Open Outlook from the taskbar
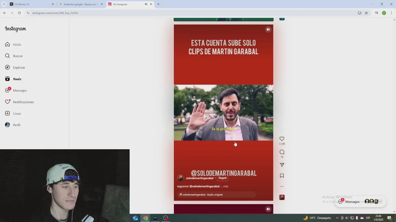 135,218
